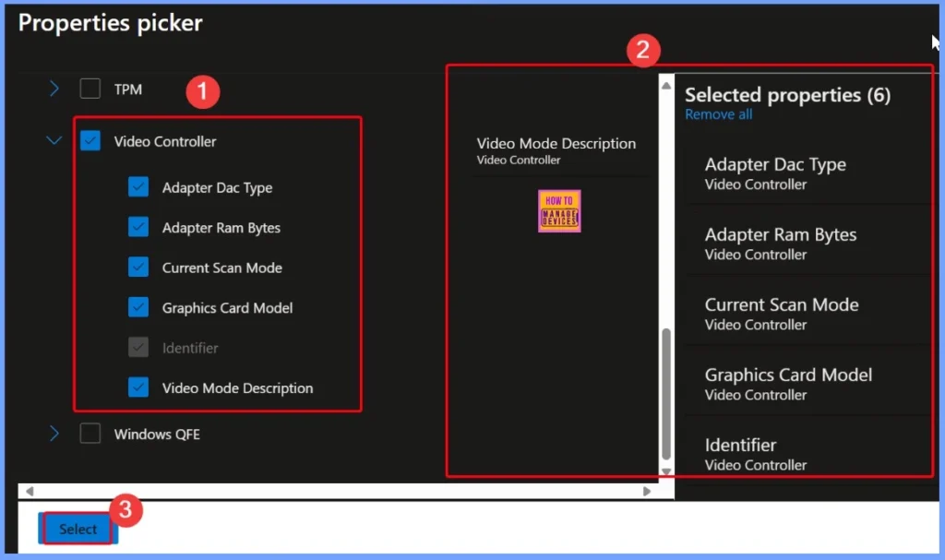
Task: Check the Windows QFE checkbox
Action: [90, 434]
